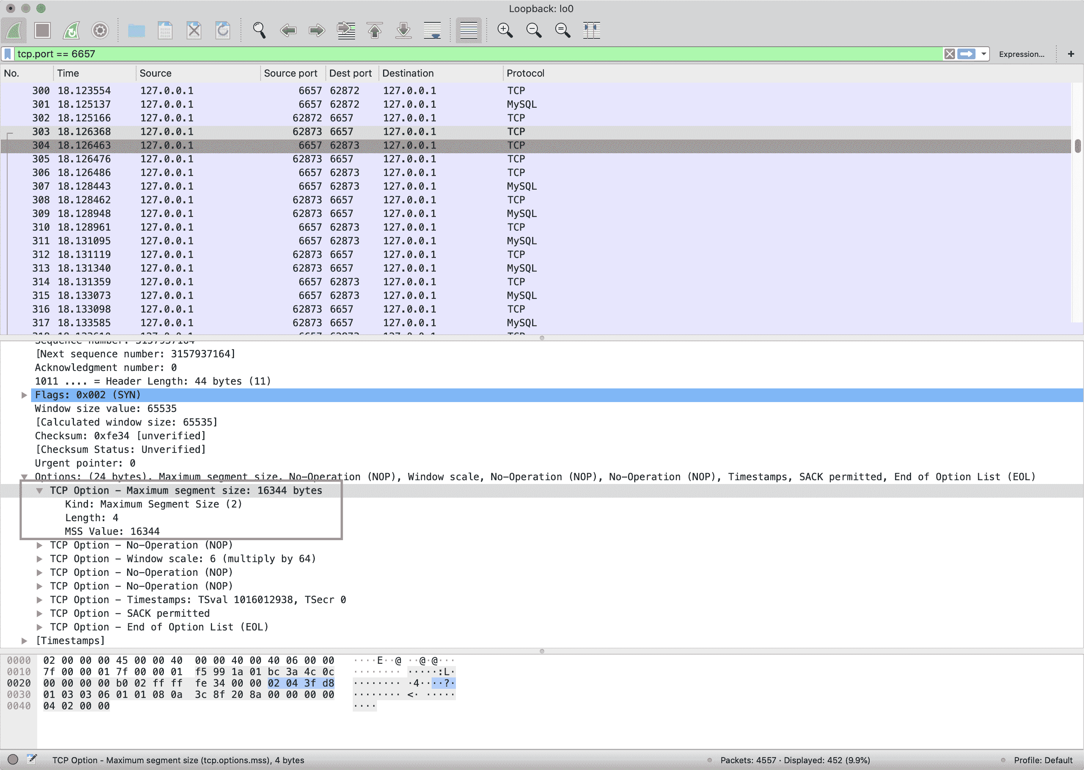This screenshot has height=770, width=1084.
Task: Open the display filter history dropdown arrow
Action: point(983,54)
